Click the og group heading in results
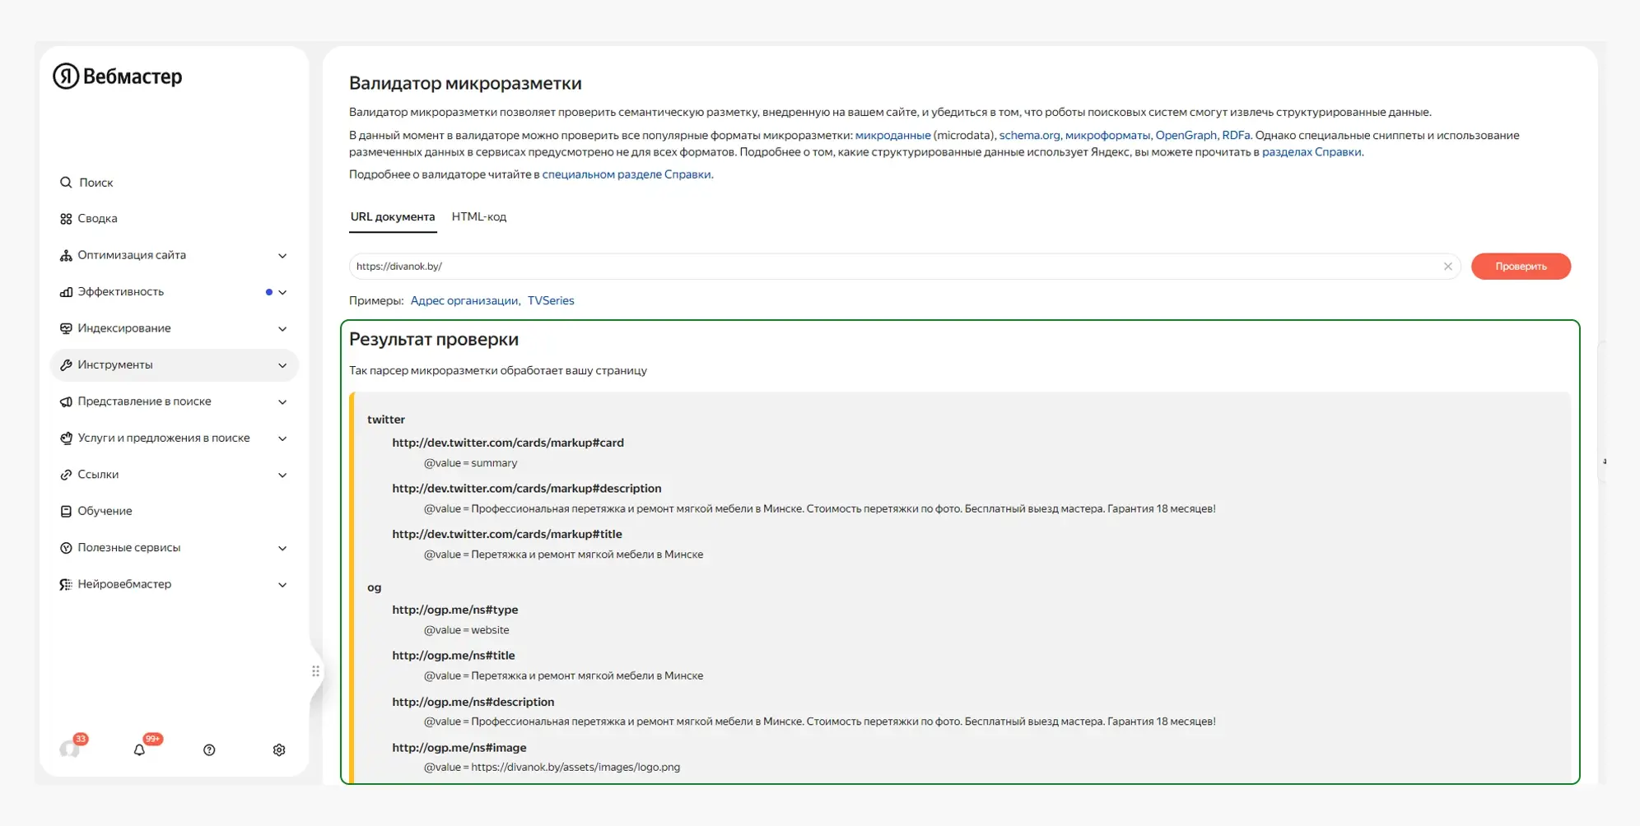 click(x=375, y=587)
